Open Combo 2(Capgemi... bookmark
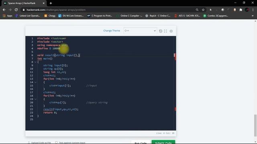257x144 pixels. click(x=216, y=16)
